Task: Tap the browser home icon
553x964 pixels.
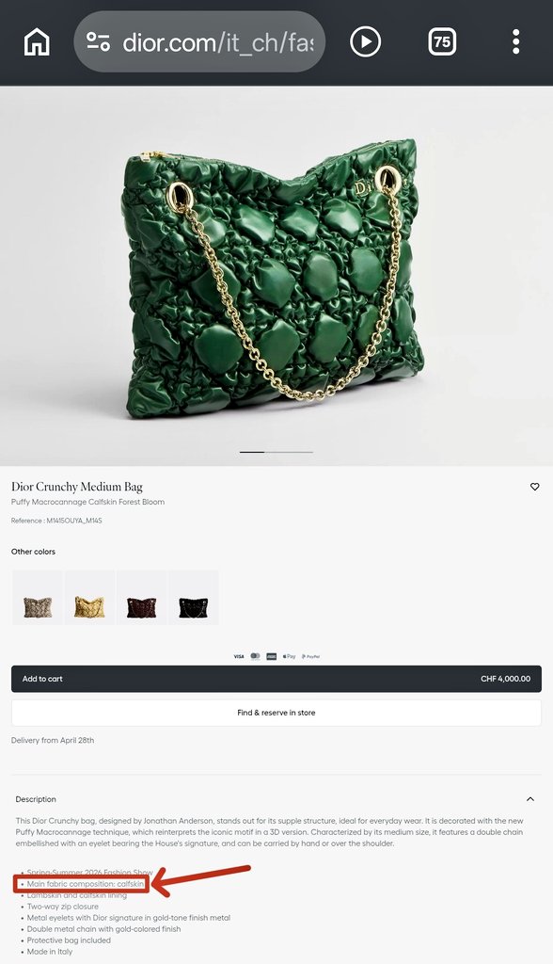Action: tap(37, 41)
